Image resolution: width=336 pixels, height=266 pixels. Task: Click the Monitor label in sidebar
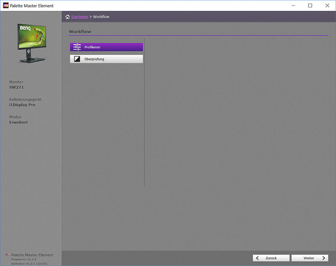coord(16,82)
